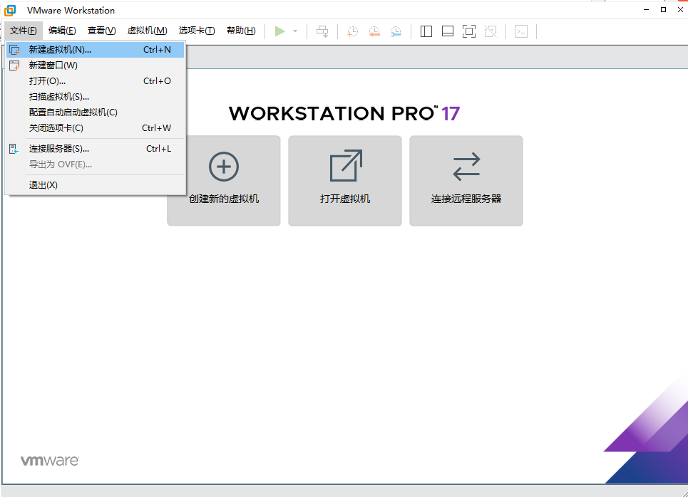Click the 连接远程服务器 home card
Image resolution: width=688 pixels, height=497 pixels.
point(466,181)
